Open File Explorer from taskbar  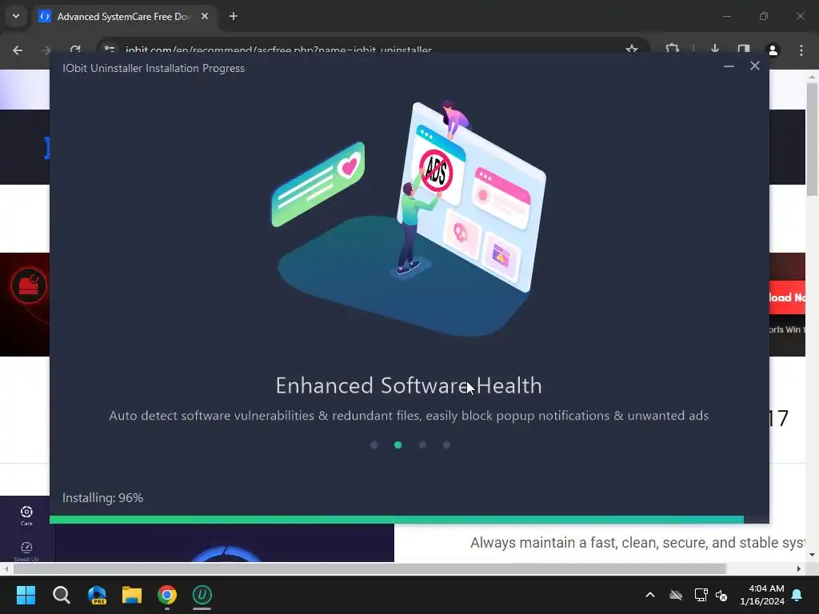(132, 595)
